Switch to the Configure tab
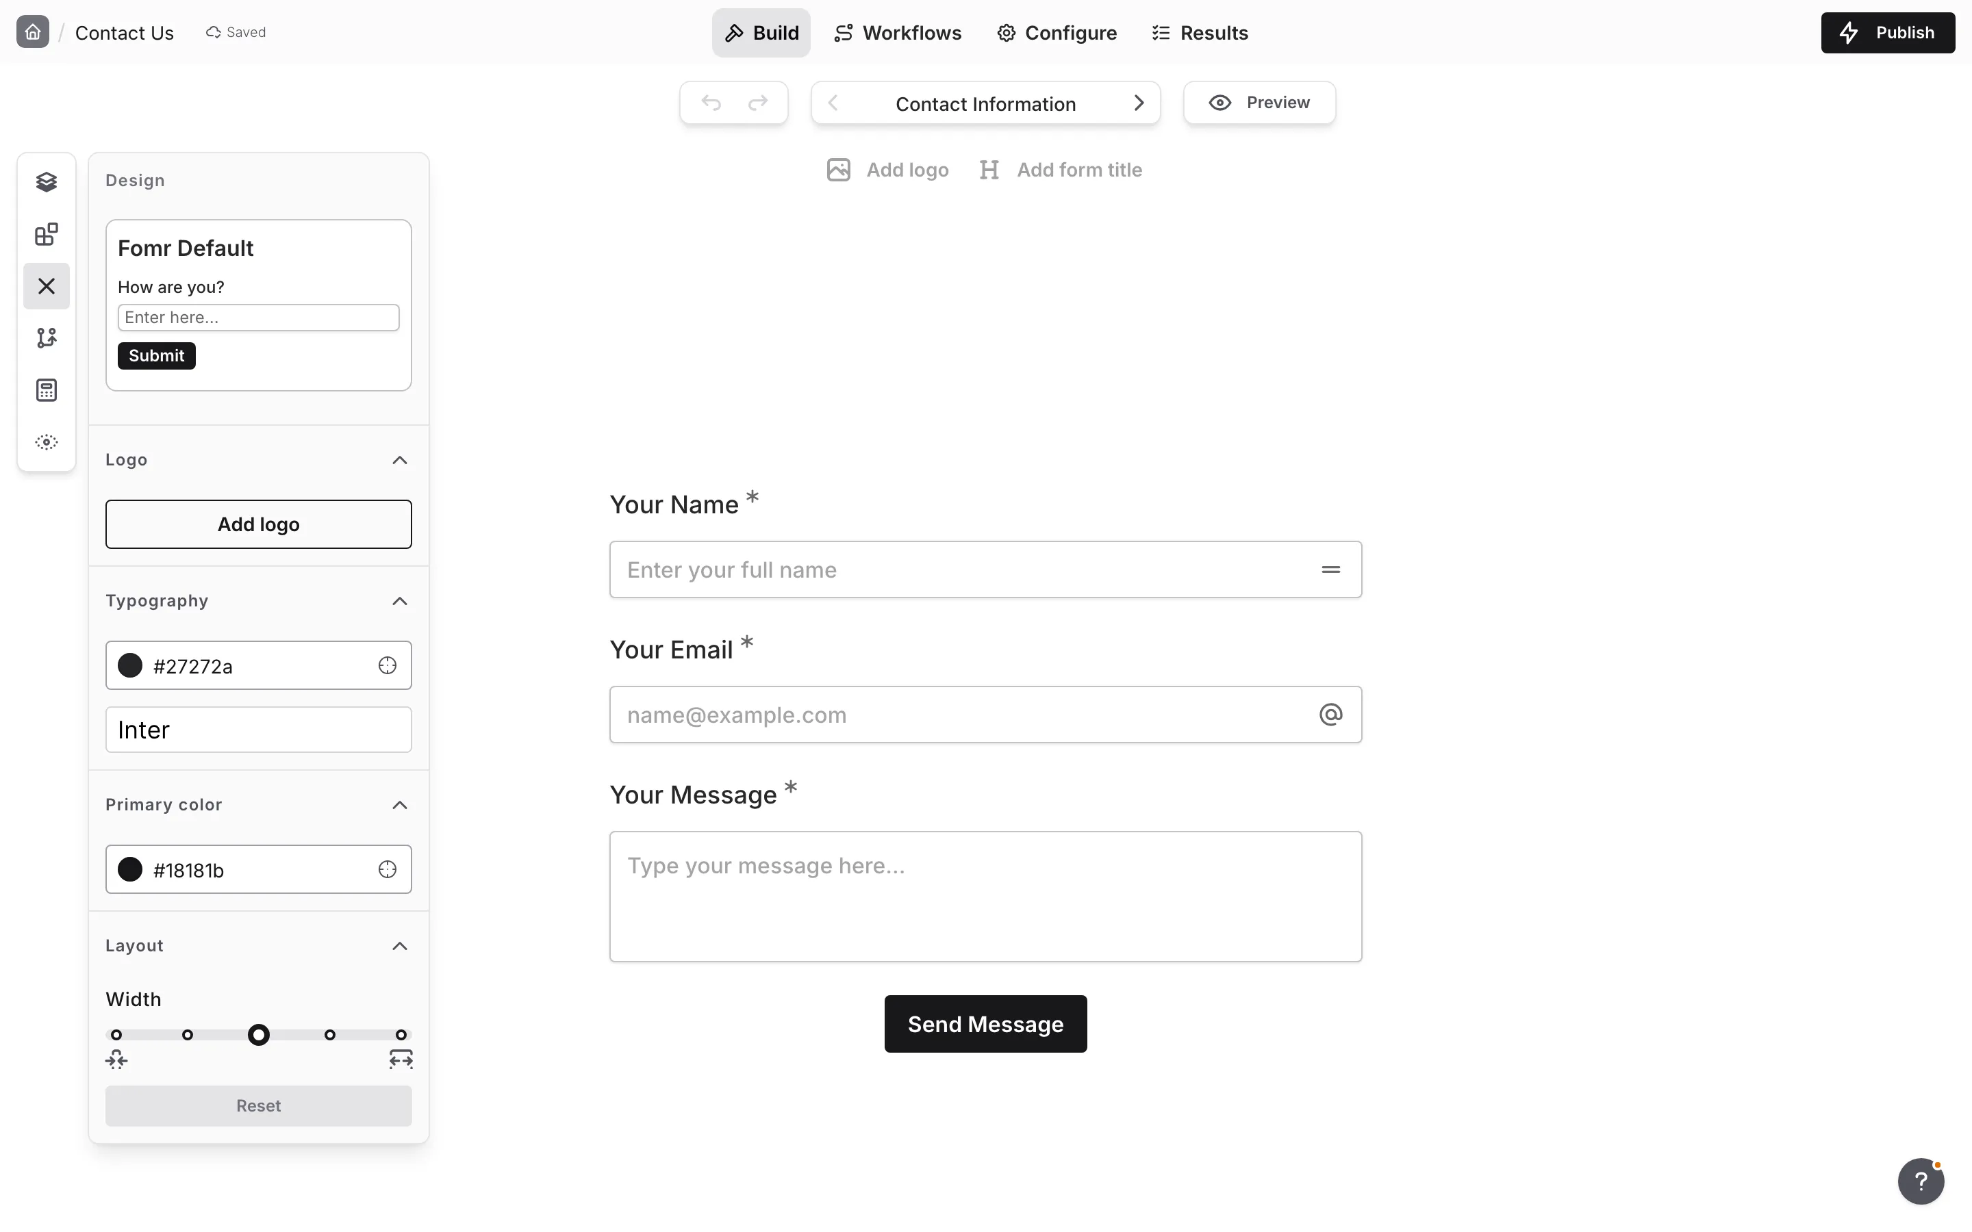Viewport: 1972px width, 1232px height. [x=1057, y=33]
